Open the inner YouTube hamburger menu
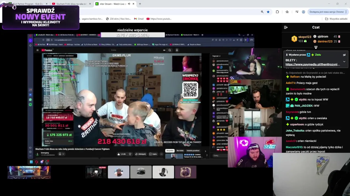The width and height of the screenshot is (350, 196). 38,50
